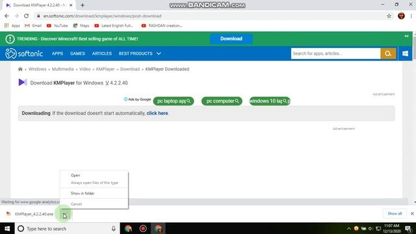
Task: Click the 'pc computer' ad pill
Action: 222,101
